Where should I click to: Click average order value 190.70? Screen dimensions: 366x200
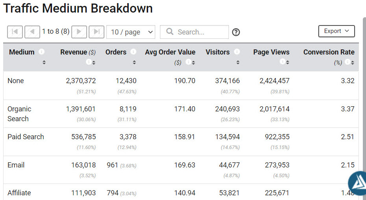pos(185,81)
